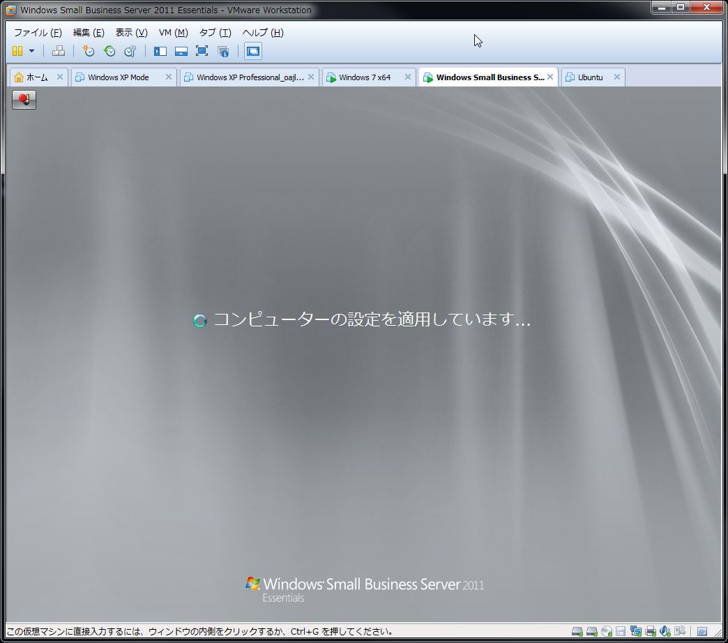
Task: Enter full screen mode
Action: 202,51
